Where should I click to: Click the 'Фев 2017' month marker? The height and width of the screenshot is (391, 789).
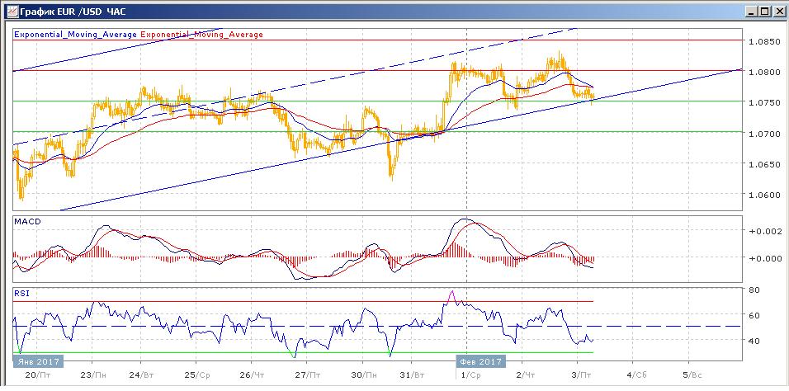tap(480, 361)
